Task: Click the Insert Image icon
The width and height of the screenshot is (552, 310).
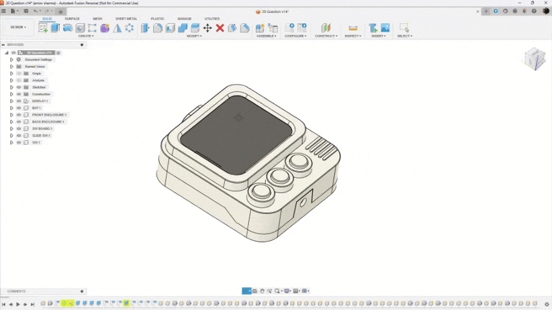Action: (385, 28)
